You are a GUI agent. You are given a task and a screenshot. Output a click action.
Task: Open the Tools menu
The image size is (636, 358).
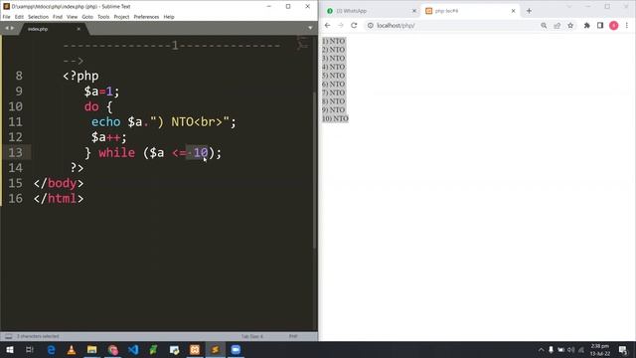pos(103,17)
